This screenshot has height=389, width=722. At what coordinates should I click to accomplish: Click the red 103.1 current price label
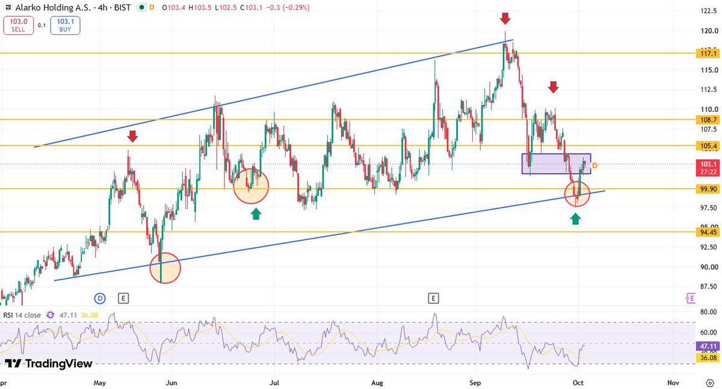coord(708,167)
